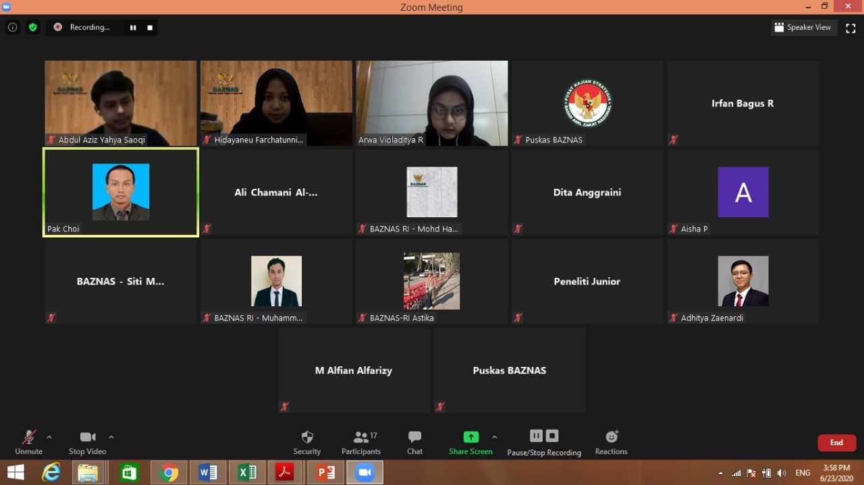Click the green Share Screen button

(x=470, y=443)
